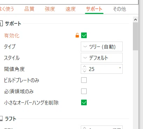Viewport: 143px width, 129px height.
Task: Switch to the 速度 tab
Action: pyautogui.click(x=71, y=9)
